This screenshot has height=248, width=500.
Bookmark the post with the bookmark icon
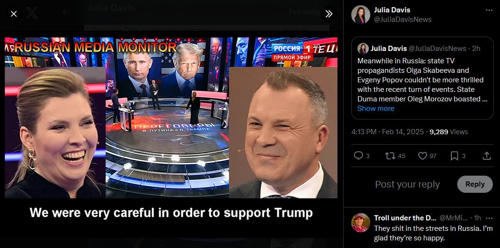tap(457, 156)
